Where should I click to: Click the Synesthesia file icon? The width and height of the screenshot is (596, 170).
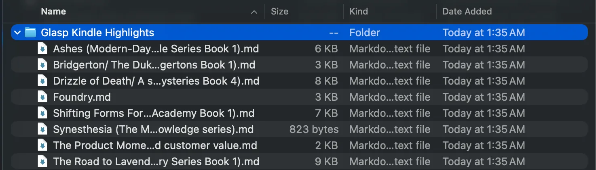(x=42, y=129)
